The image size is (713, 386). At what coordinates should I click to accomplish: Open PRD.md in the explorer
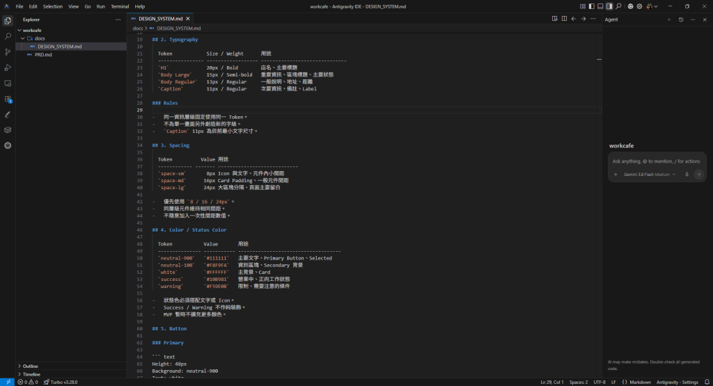click(x=43, y=54)
